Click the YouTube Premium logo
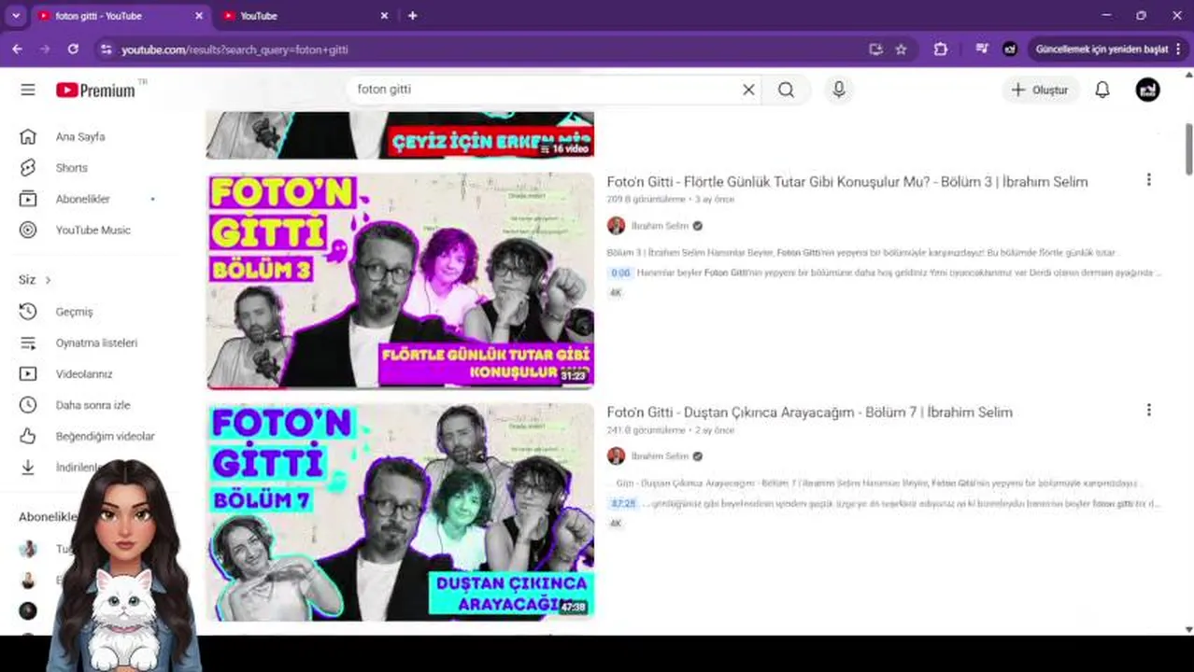Image resolution: width=1194 pixels, height=672 pixels. (95, 90)
